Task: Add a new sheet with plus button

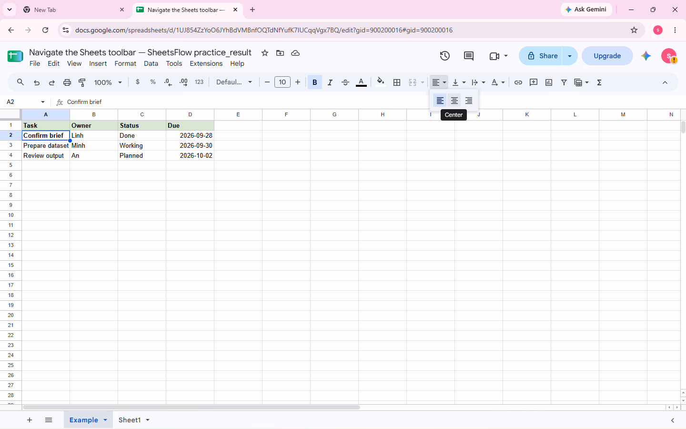Action: tap(30, 420)
